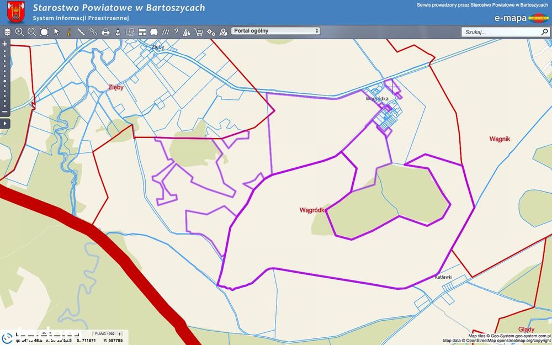Click the Y: 587785 coordinate readout
This screenshot has width=552, height=345.
click(x=113, y=341)
